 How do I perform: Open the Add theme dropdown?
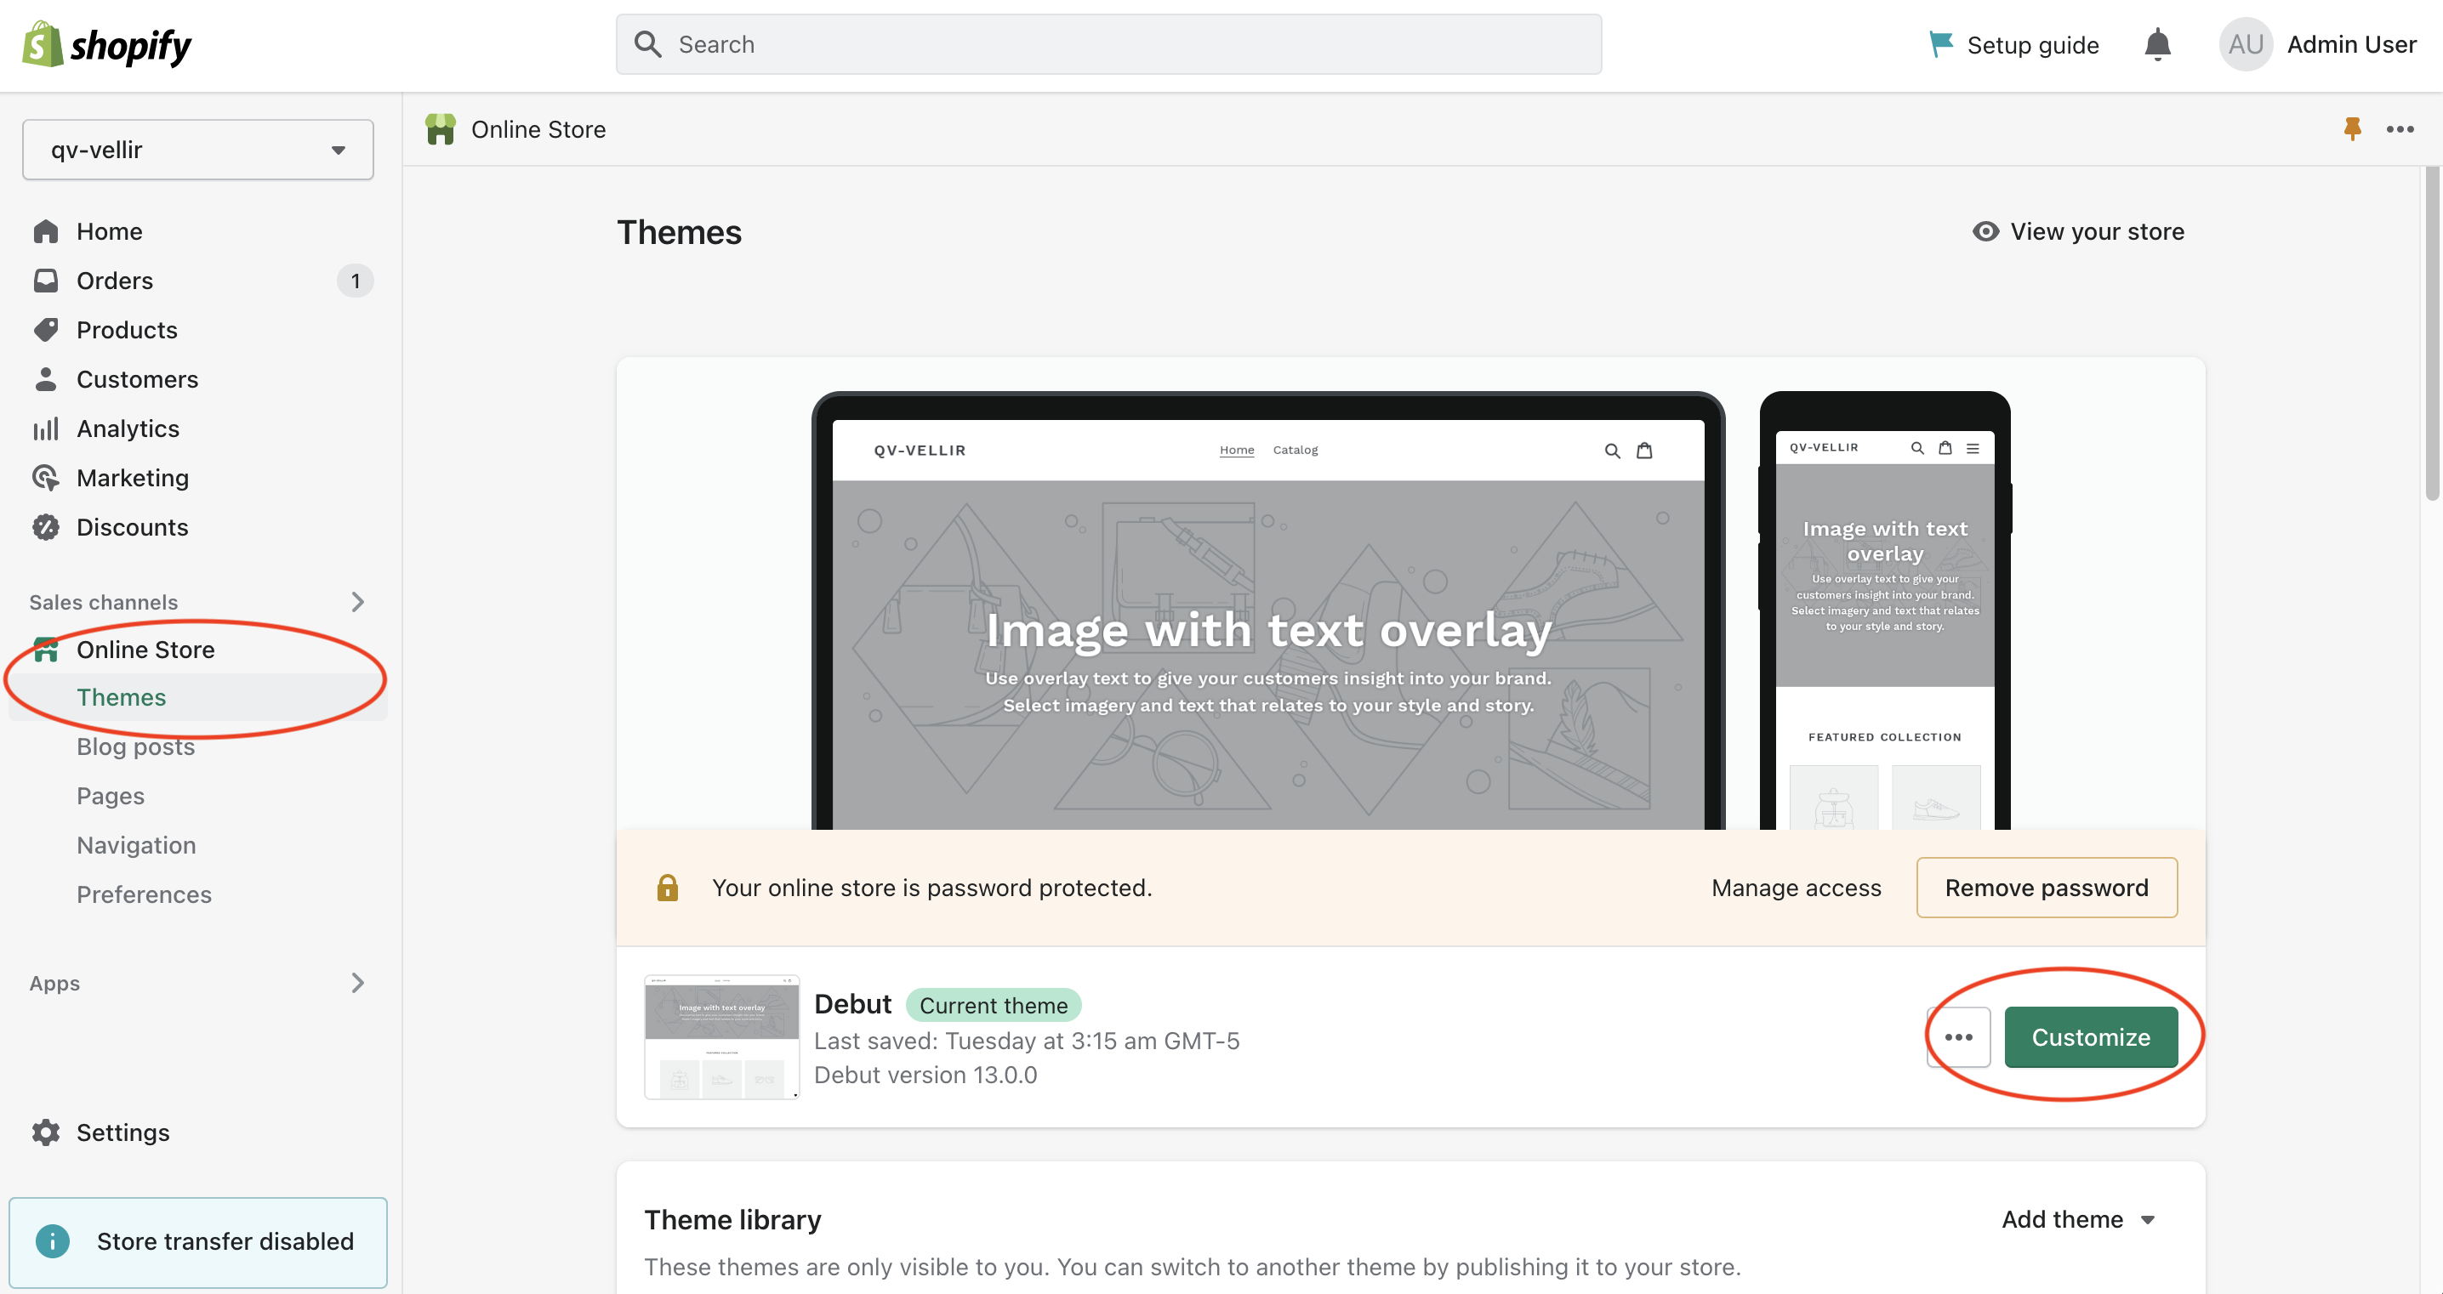[2078, 1219]
